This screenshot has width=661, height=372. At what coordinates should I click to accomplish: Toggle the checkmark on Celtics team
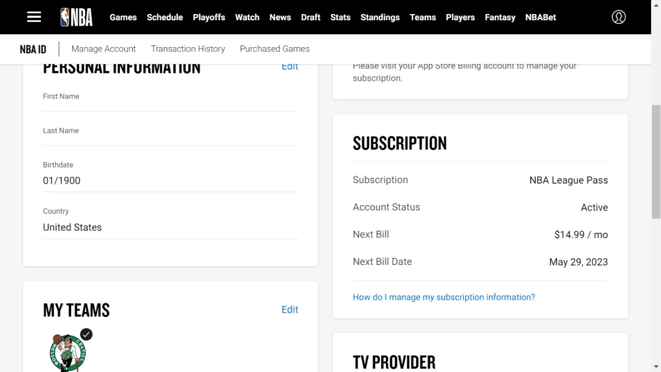(86, 335)
